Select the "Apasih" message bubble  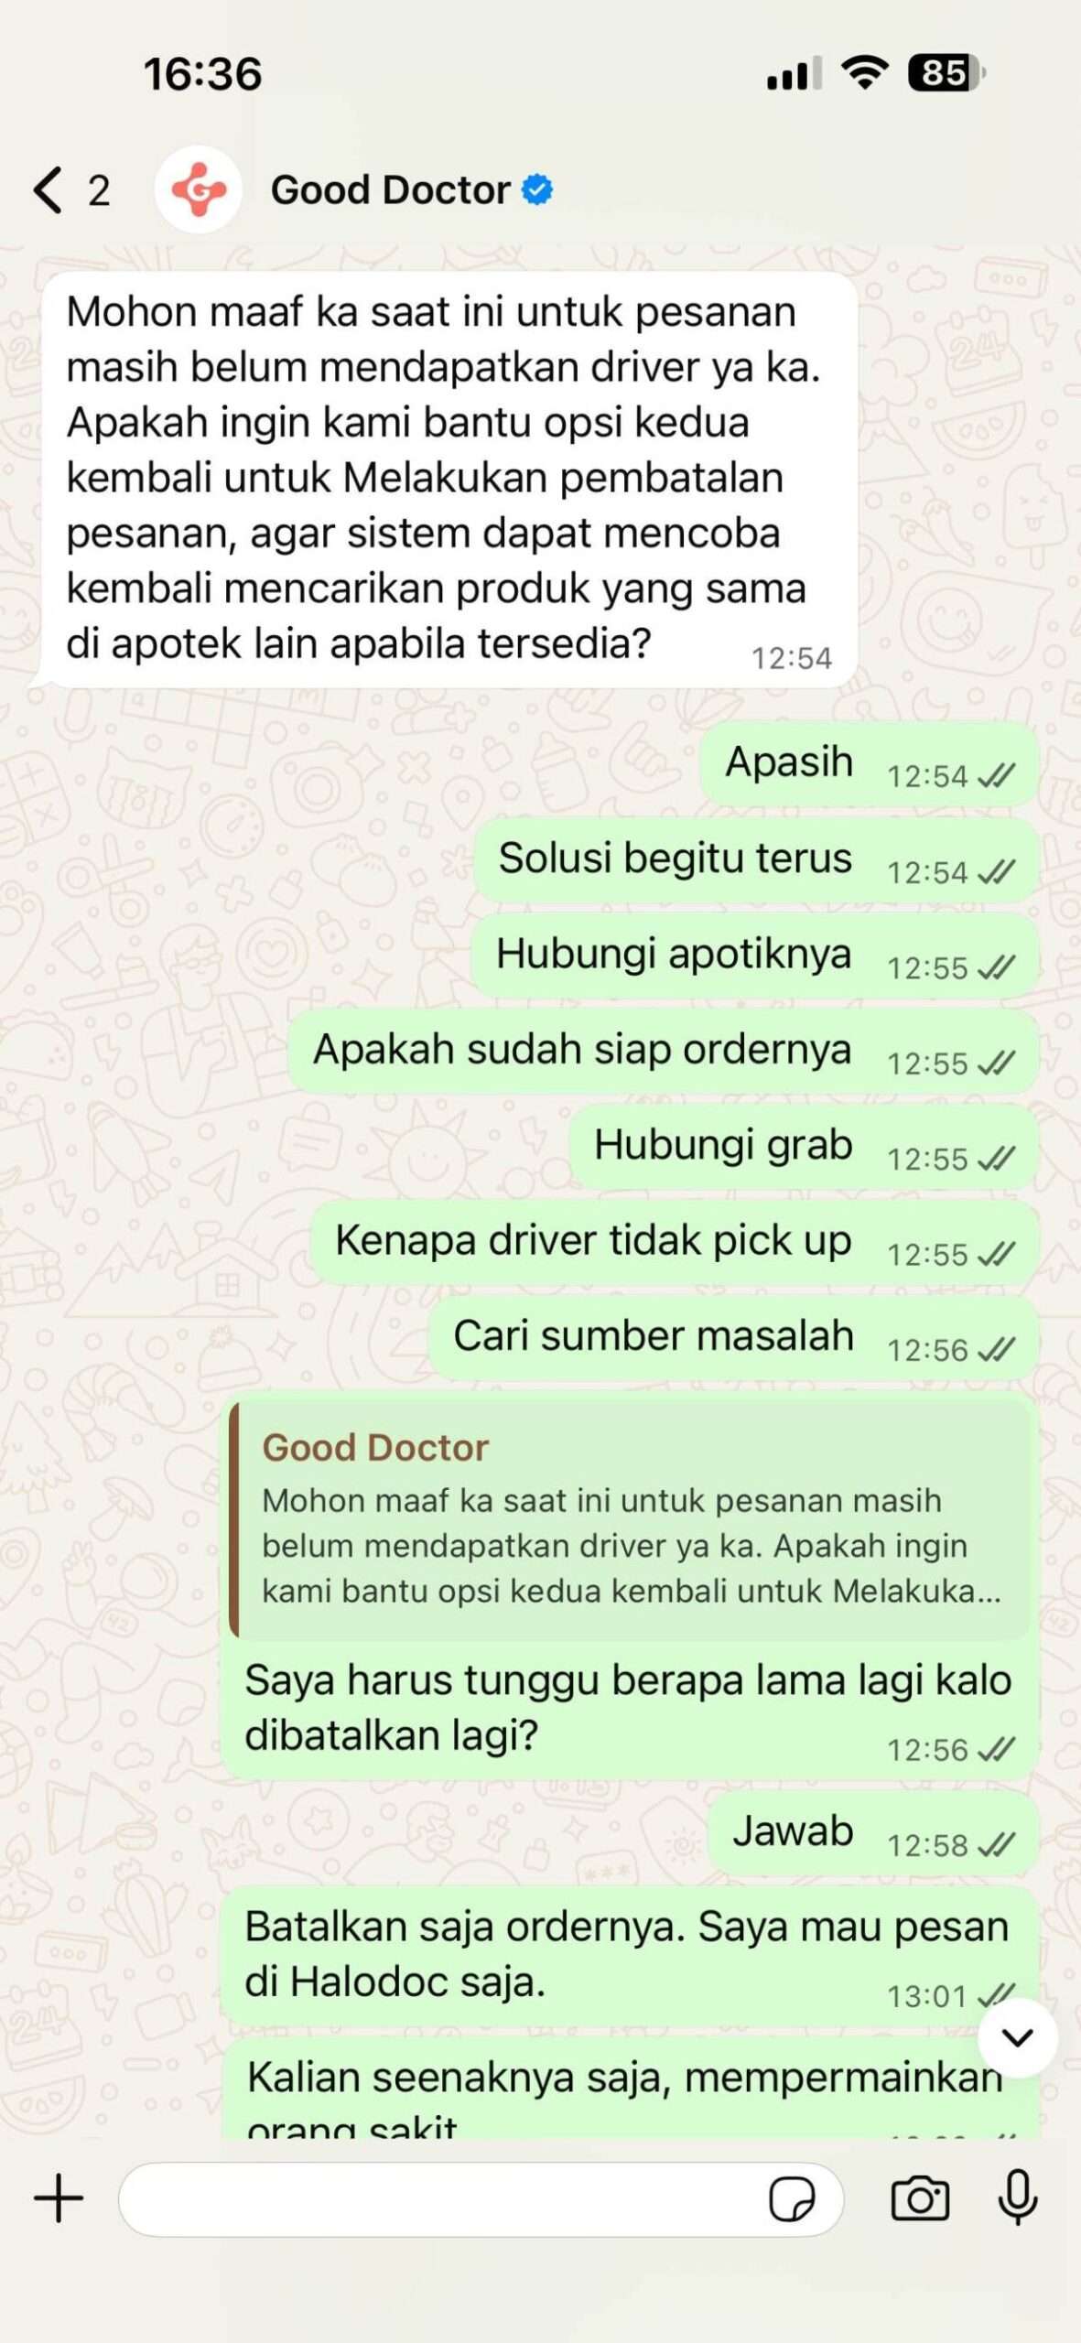870,764
